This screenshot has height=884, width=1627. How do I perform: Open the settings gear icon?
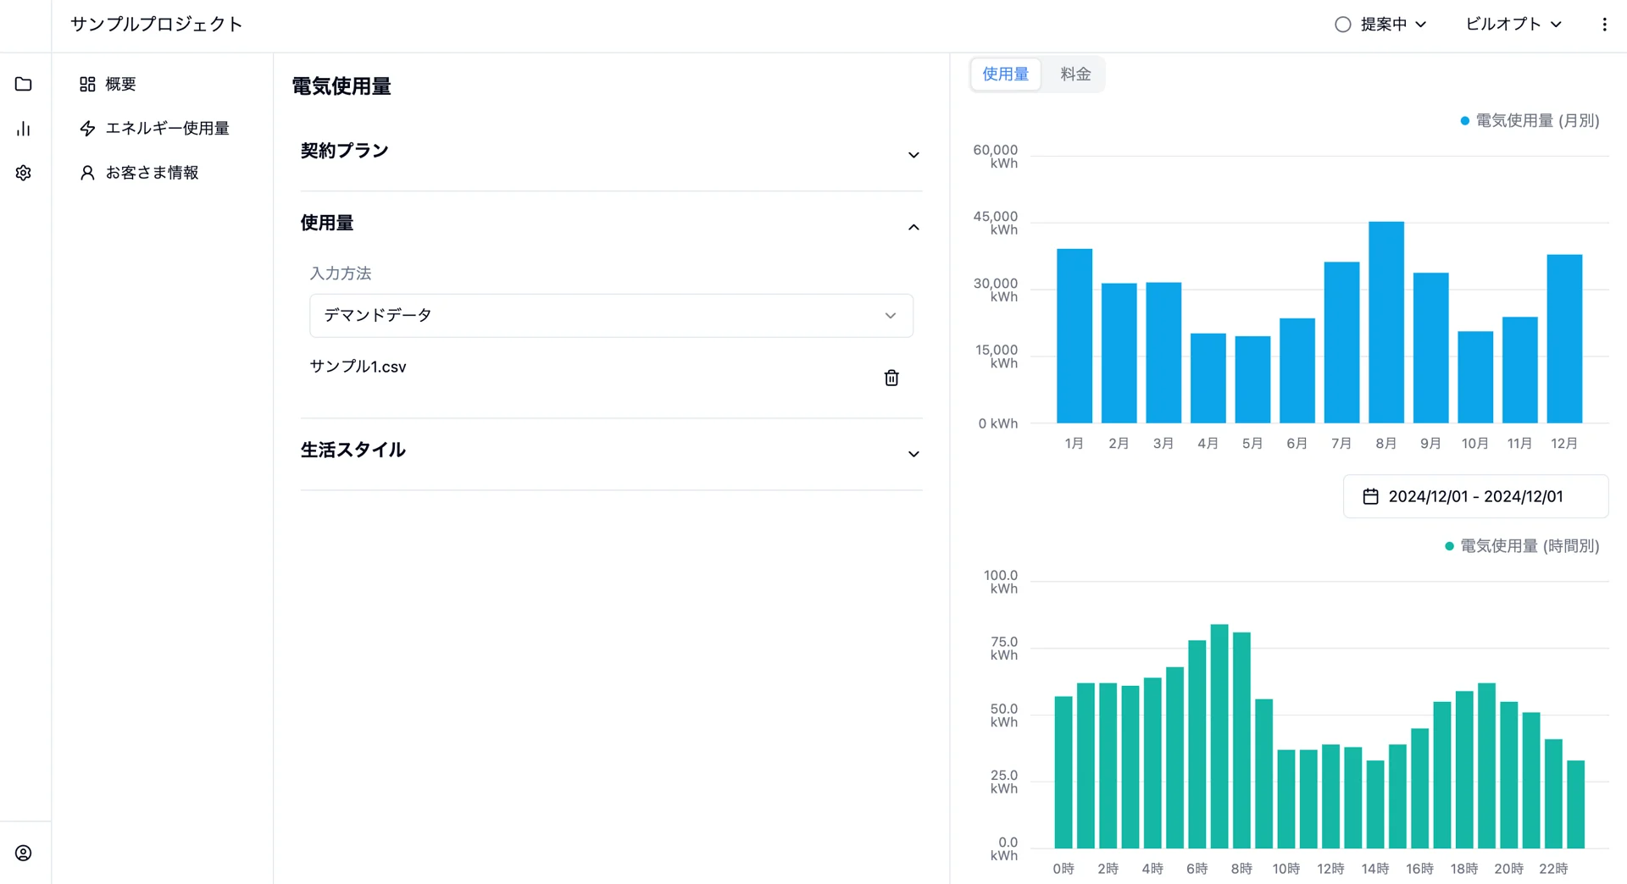(x=24, y=173)
